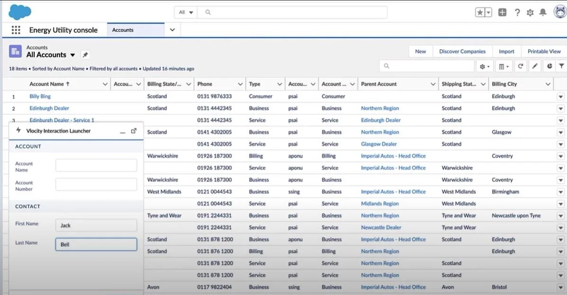Click the phone number 0117 9822404
Screen dimensions: 567x295
[214, 287]
